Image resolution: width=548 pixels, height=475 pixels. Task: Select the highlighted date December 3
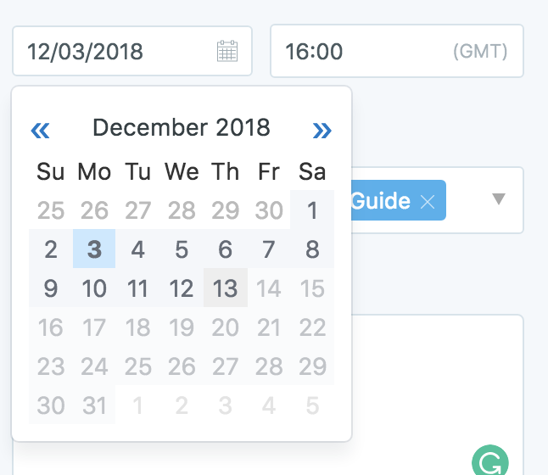tap(94, 249)
